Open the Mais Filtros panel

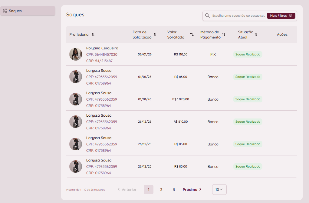[281, 16]
